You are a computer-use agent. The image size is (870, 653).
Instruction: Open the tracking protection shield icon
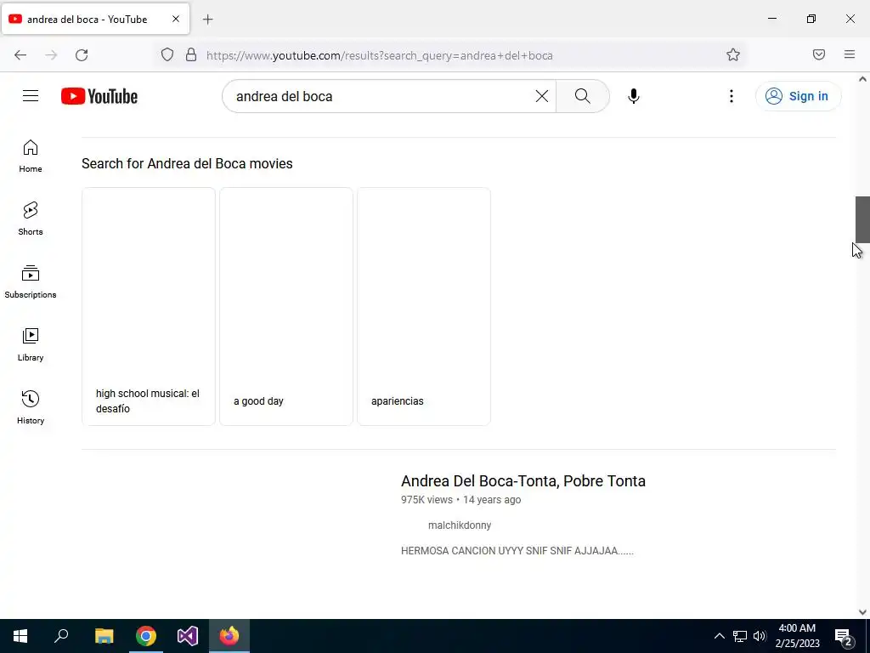(x=167, y=55)
